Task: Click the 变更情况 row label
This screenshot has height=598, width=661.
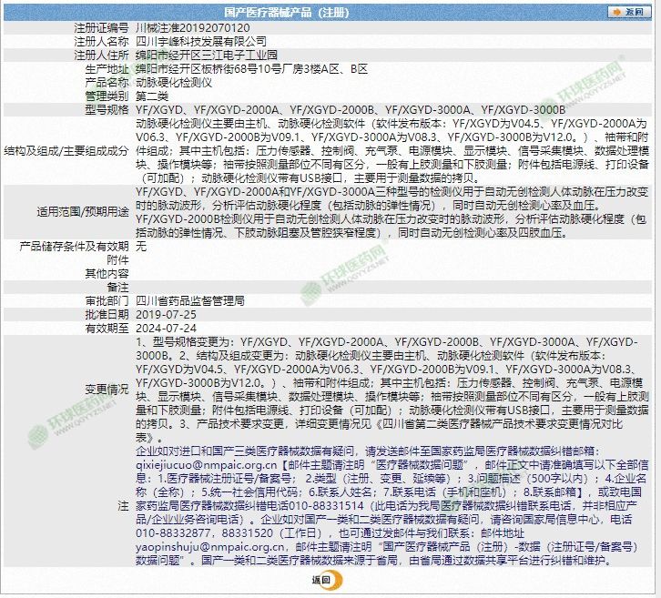Action: 106,390
